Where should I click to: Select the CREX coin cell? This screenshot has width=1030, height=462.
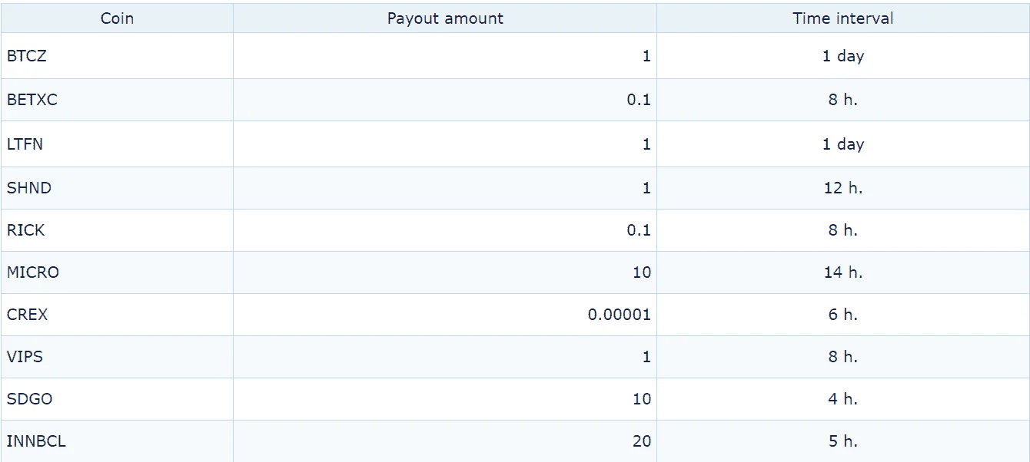tap(117, 315)
